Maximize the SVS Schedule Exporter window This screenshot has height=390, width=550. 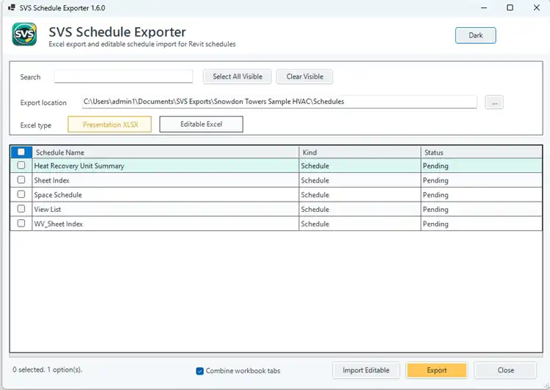510,7
